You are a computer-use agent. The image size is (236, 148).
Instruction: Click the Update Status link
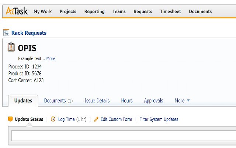coord(29,119)
